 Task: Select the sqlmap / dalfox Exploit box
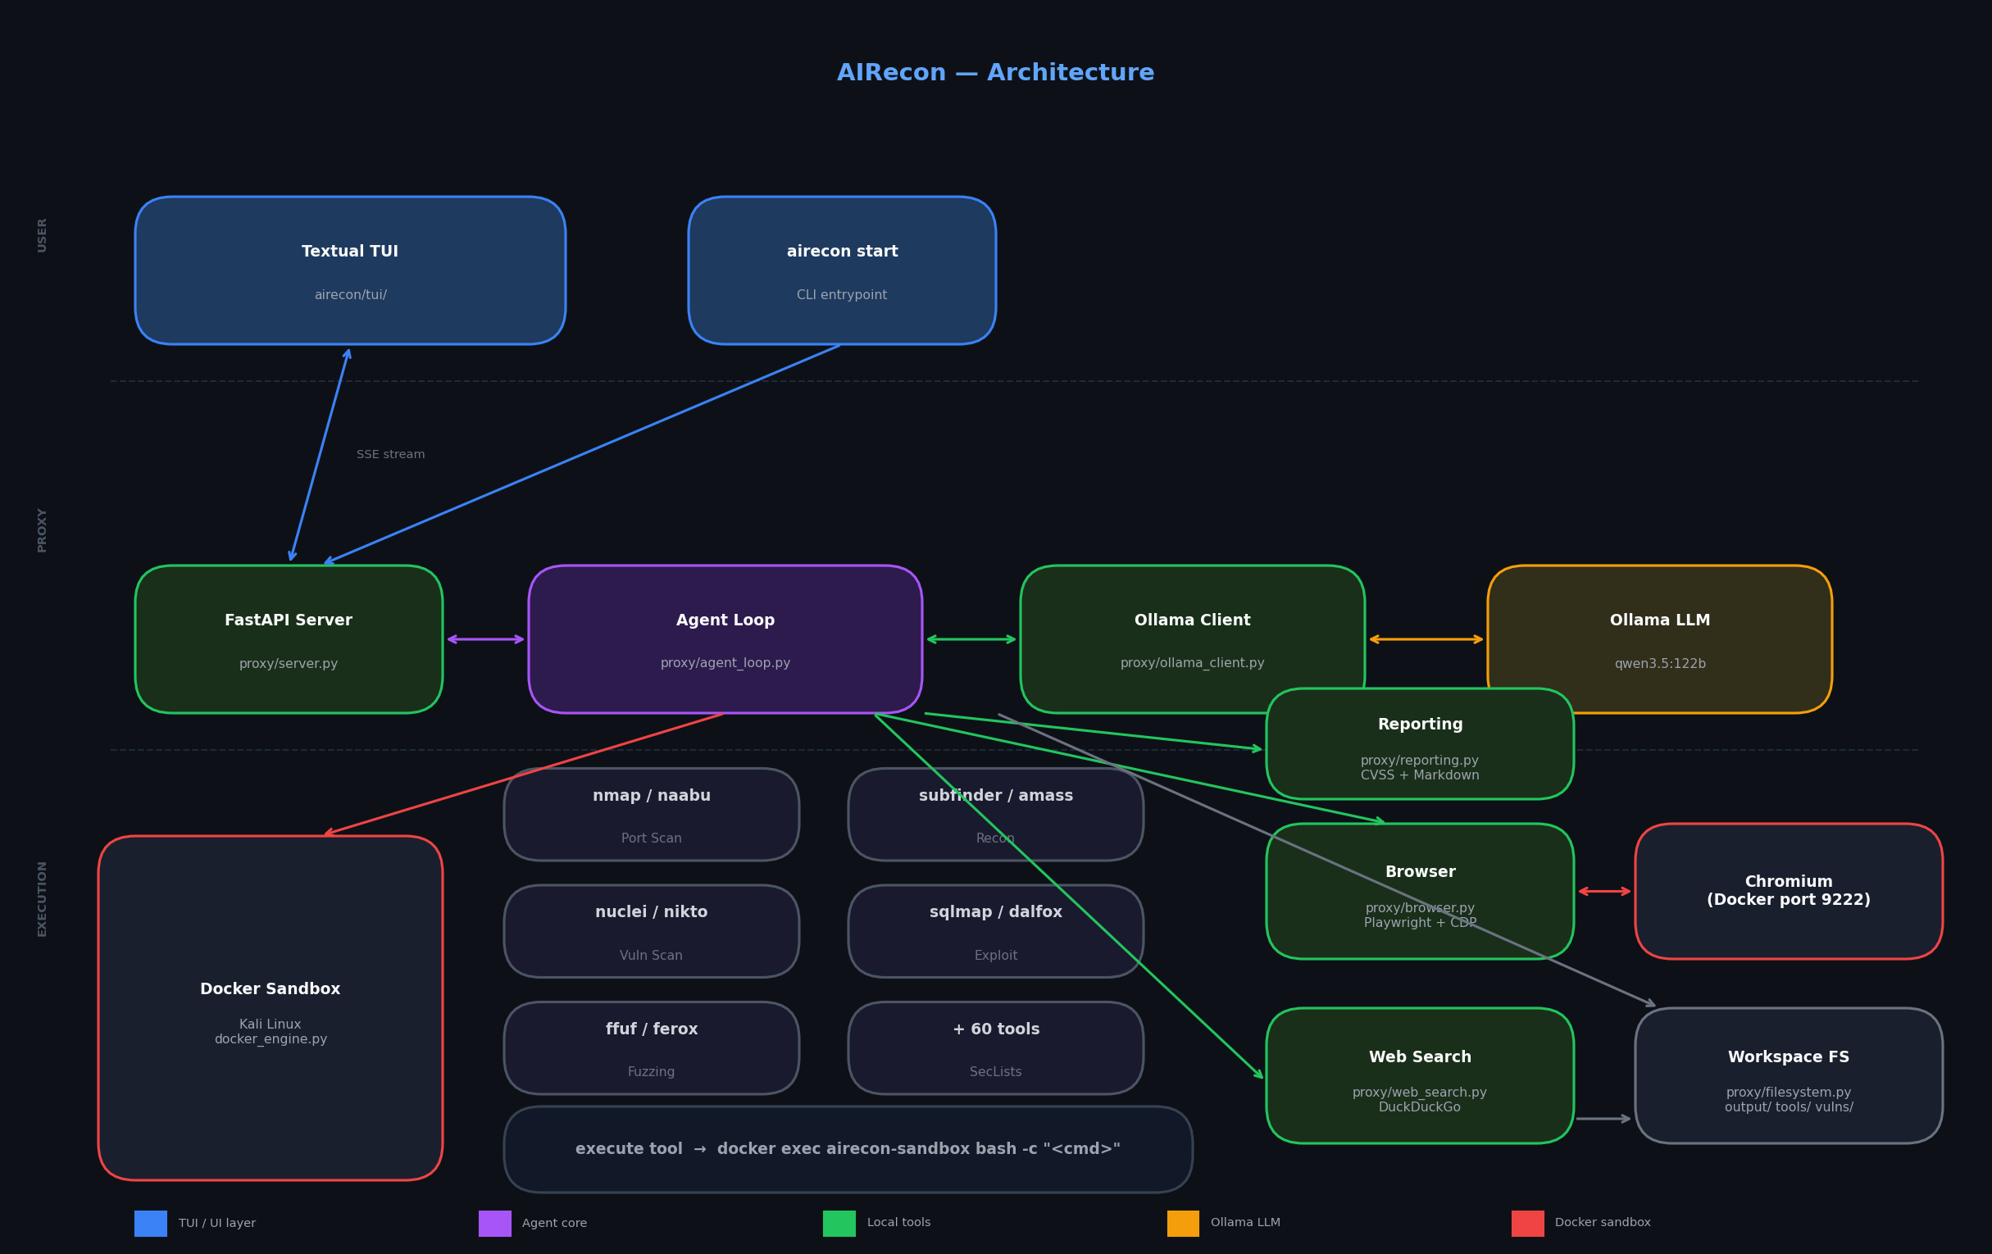coord(995,931)
